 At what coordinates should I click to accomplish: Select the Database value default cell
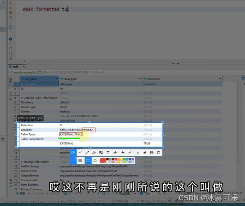pos(101,102)
